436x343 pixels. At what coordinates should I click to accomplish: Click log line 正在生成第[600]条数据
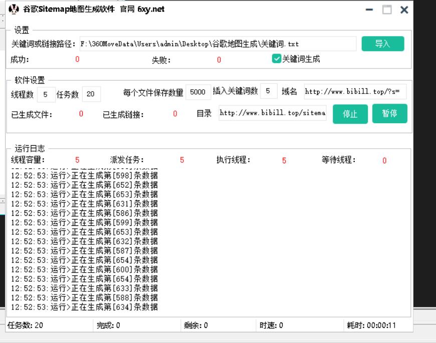point(84,269)
